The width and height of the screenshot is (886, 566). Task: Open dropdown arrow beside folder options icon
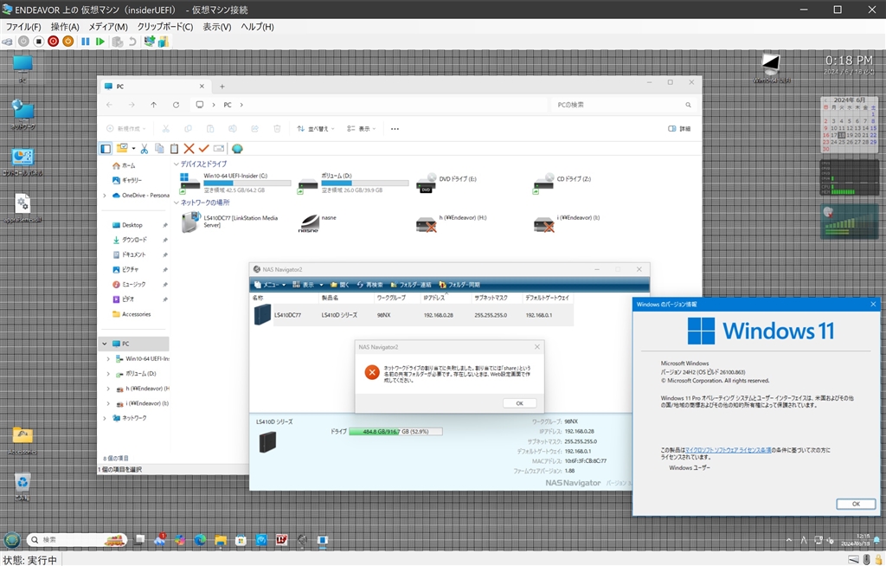point(133,149)
